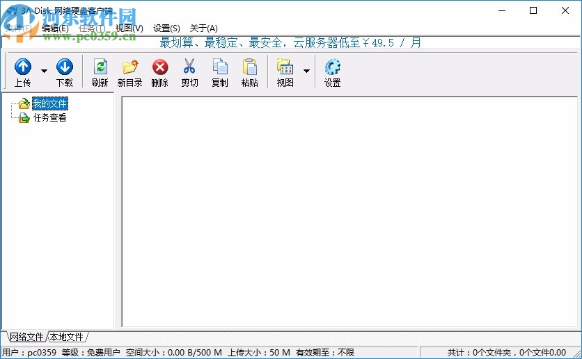Close the 3A Disk window
Screen dimensions: 582x359
[x=565, y=10]
